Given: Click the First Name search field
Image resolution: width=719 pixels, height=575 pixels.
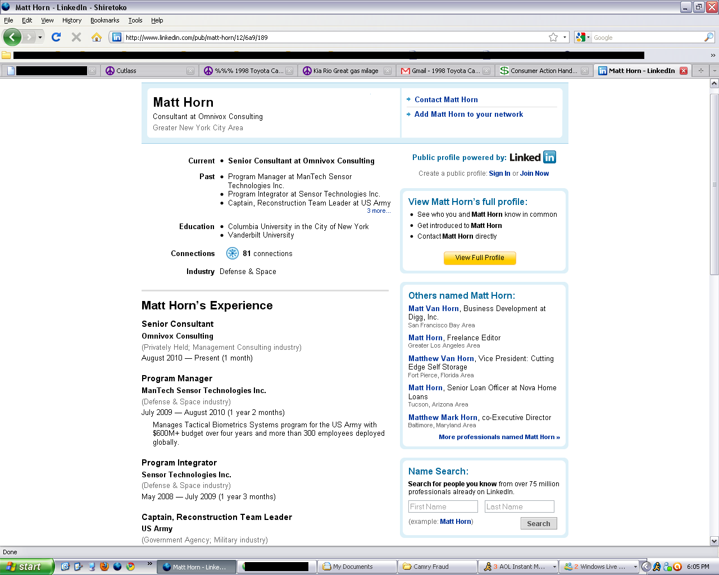Looking at the screenshot, I should click(443, 506).
